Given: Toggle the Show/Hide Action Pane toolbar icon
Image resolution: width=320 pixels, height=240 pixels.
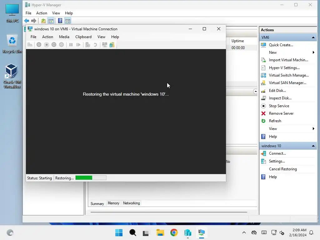Looking at the screenshot, I should 68,21.
